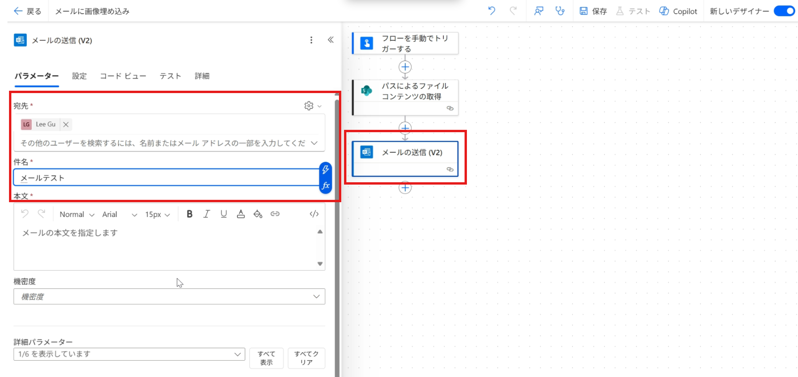Viewport: 798px width, 377px height.
Task: Click the undo icon in the top toolbar
Action: point(492,11)
